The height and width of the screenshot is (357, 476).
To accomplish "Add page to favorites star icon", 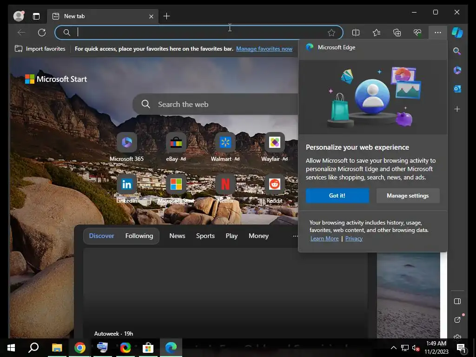I will coord(331,33).
